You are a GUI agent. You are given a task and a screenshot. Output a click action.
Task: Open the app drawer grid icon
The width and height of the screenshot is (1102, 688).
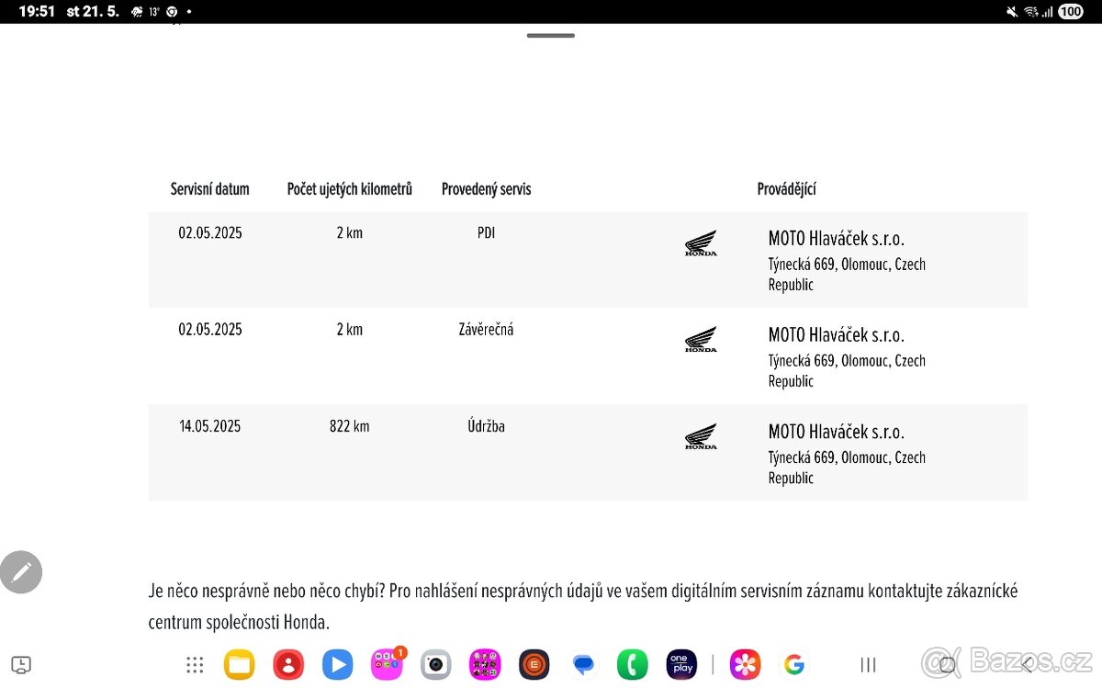pyautogui.click(x=195, y=664)
